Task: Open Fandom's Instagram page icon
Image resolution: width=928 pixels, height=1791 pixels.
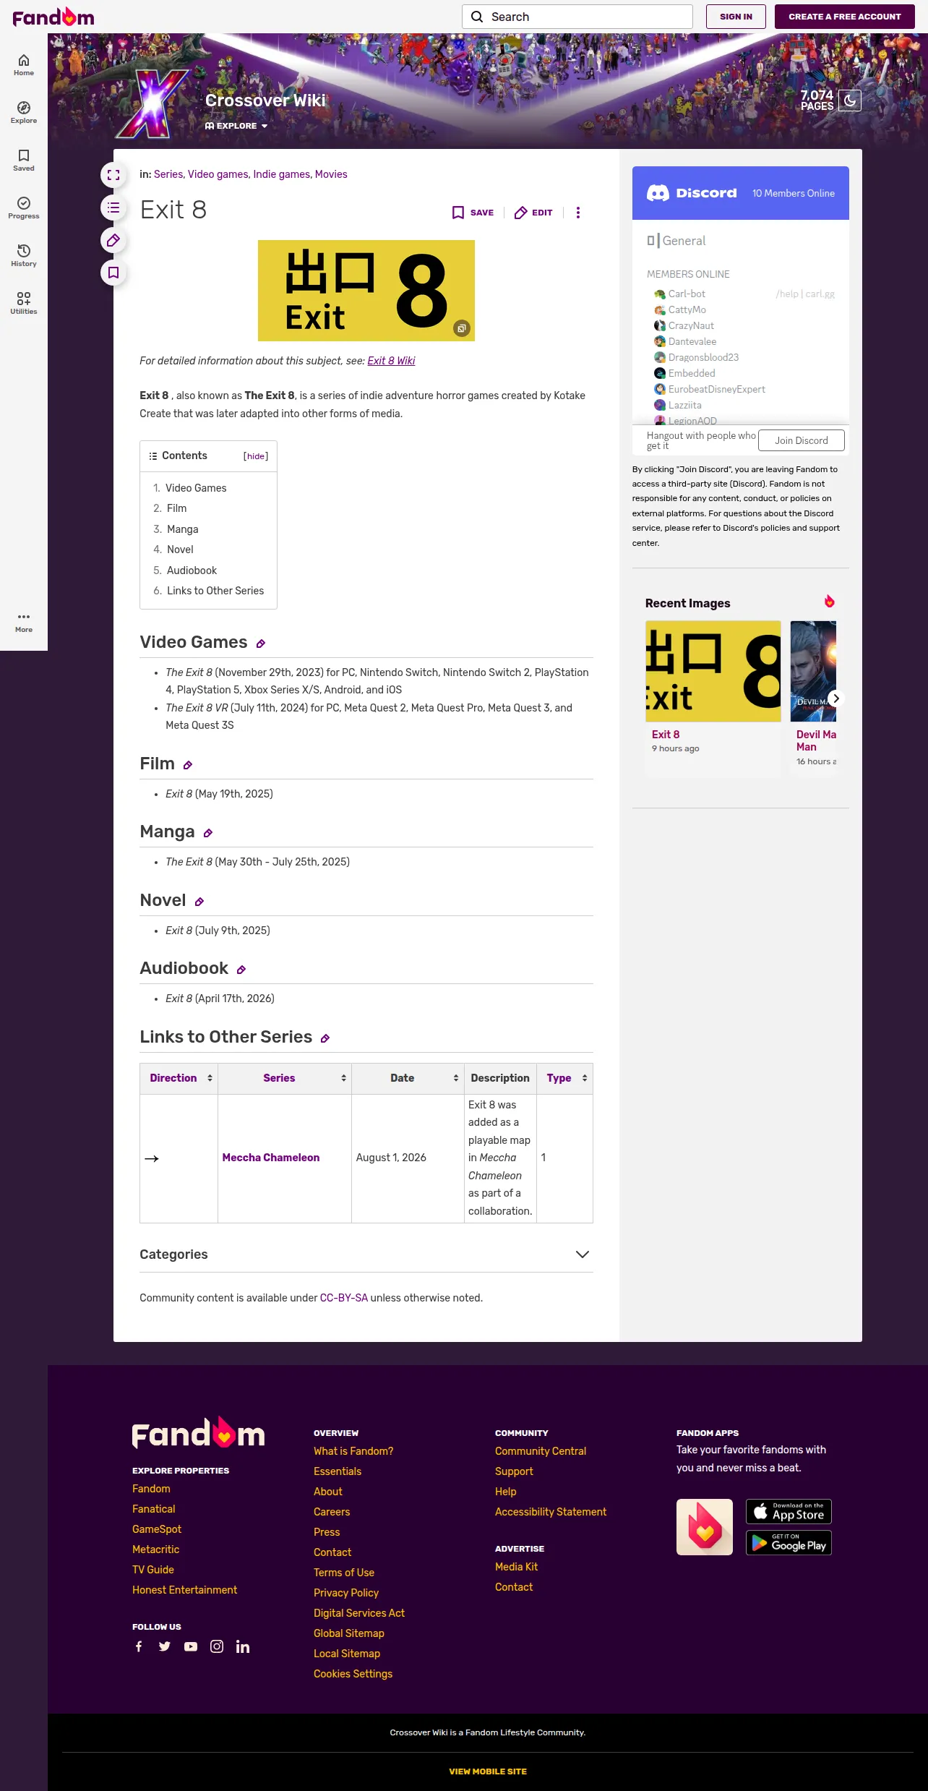Action: pos(217,1646)
